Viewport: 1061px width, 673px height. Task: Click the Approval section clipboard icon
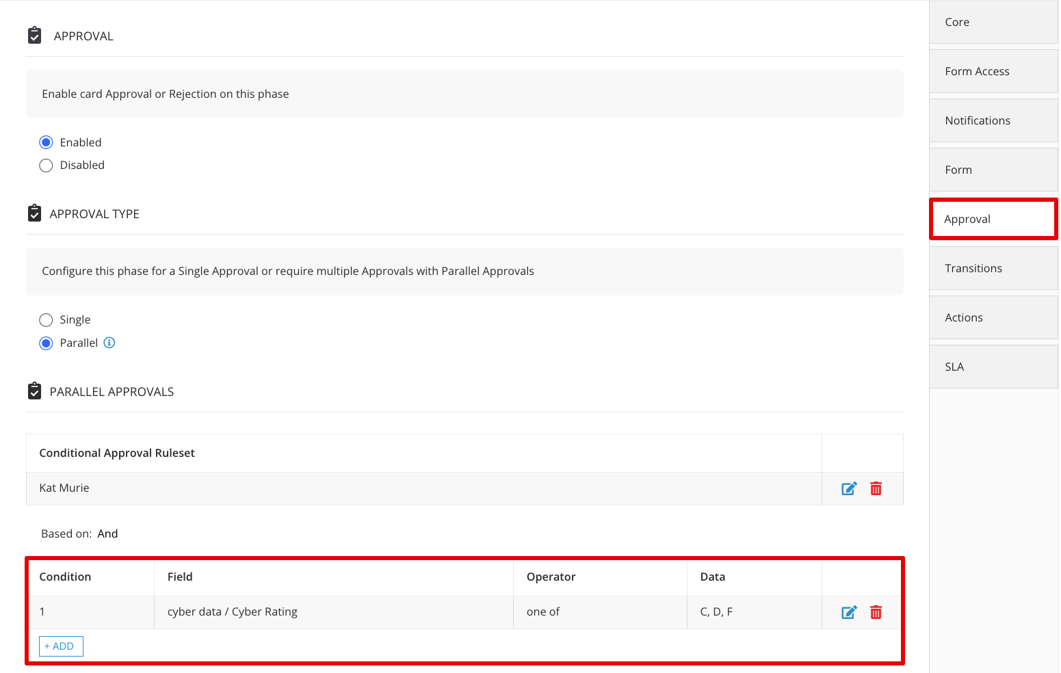tap(34, 34)
